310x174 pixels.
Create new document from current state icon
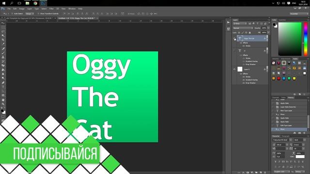(x=294, y=133)
